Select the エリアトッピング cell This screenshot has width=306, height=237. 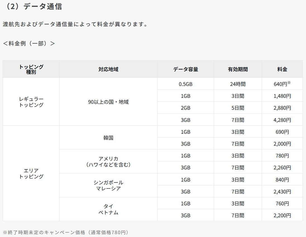(x=31, y=173)
